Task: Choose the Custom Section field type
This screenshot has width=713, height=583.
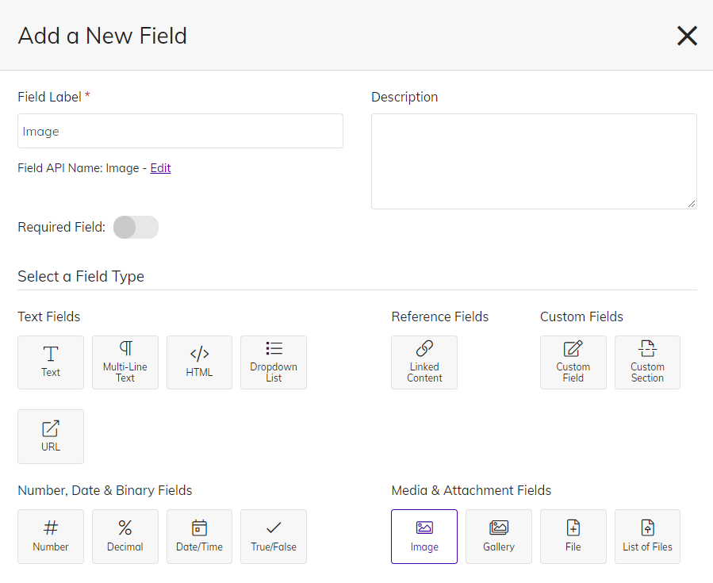Action: 647,362
